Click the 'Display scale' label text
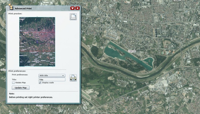200x114 pixels. [x=48, y=83]
